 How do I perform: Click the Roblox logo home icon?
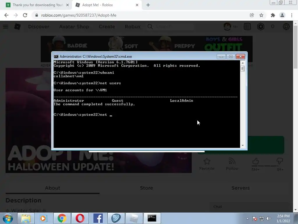[17, 27]
